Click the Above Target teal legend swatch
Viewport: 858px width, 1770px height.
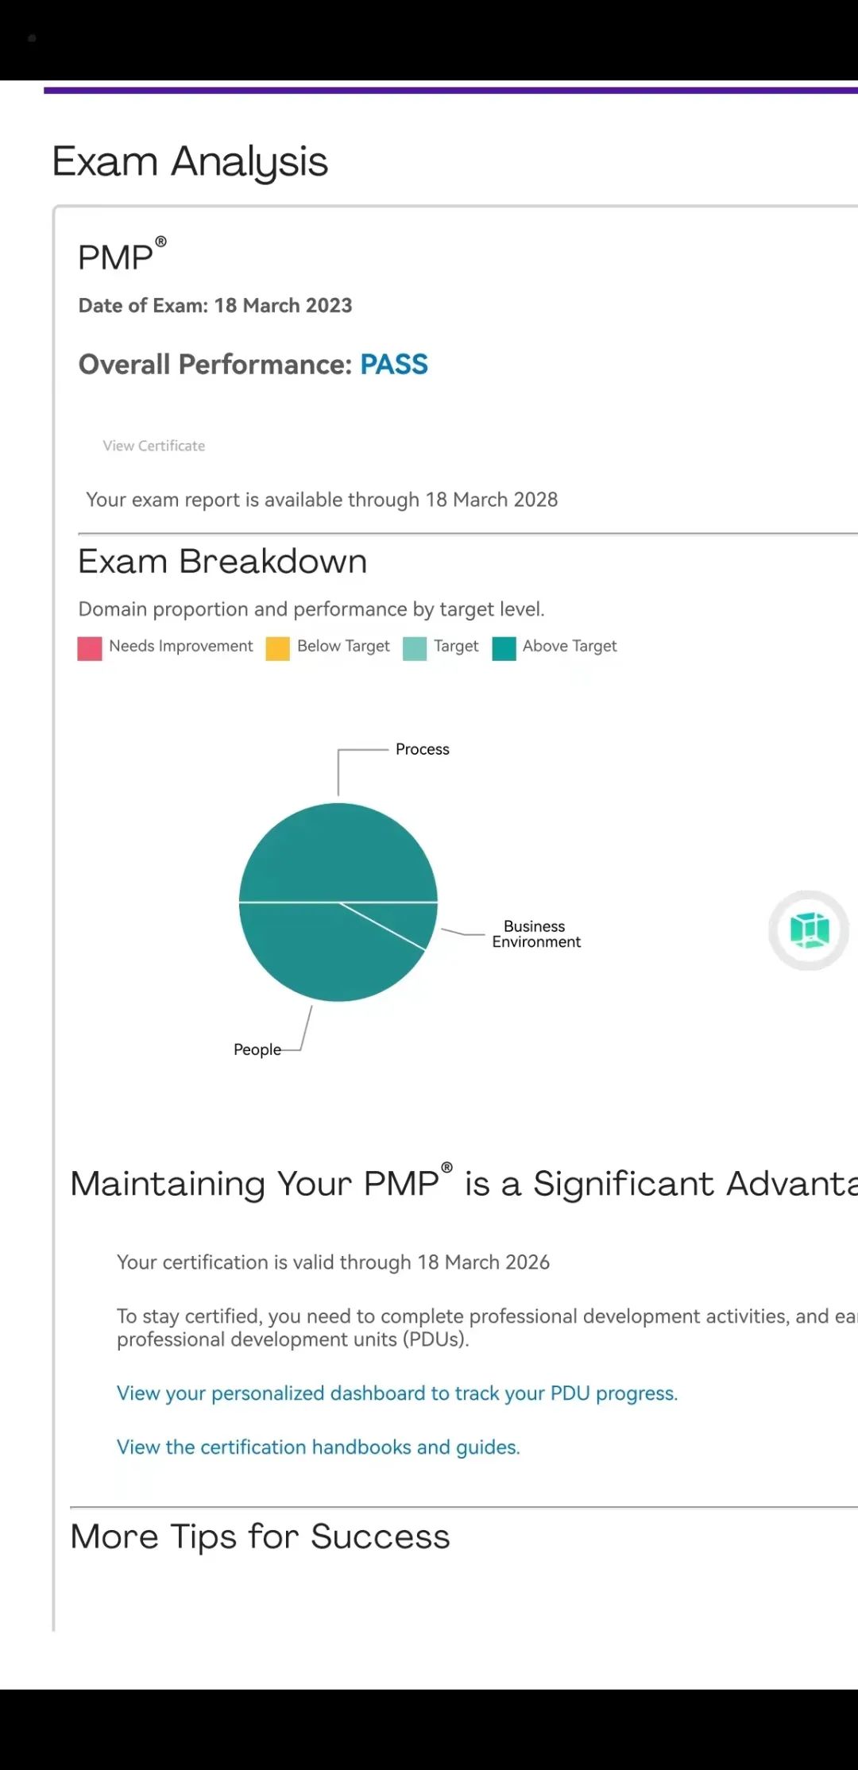coord(504,648)
